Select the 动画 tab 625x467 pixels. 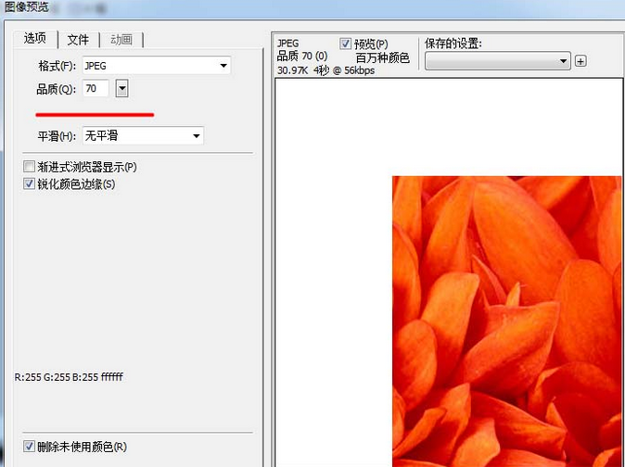[121, 39]
